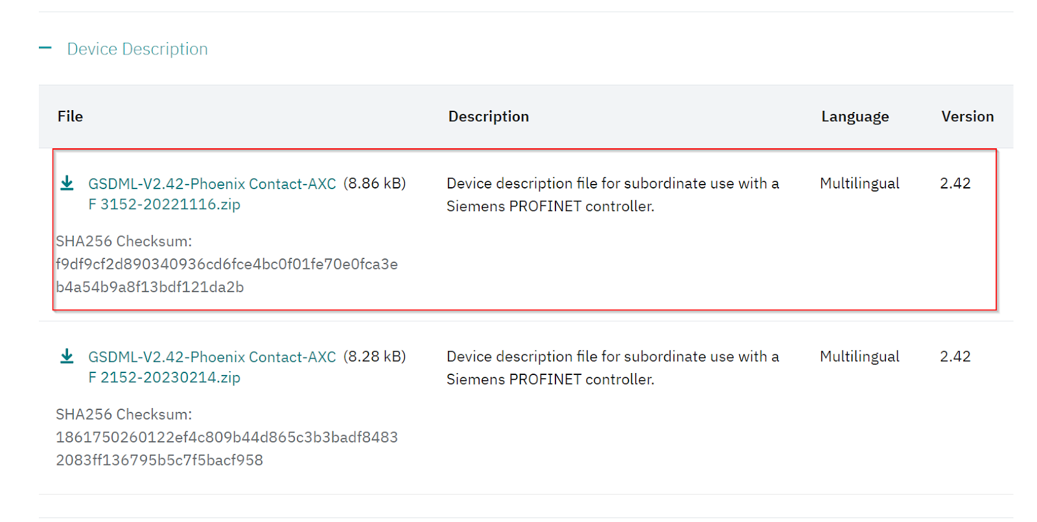Select the (8.86 kB) file size text
Screen dimensions: 1037x522
pos(375,183)
